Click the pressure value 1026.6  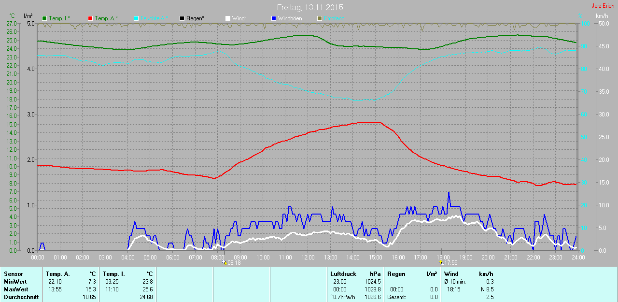(x=372, y=297)
